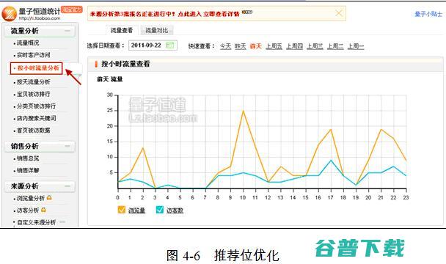Switch to the 流量查看 tab

[x=122, y=30]
